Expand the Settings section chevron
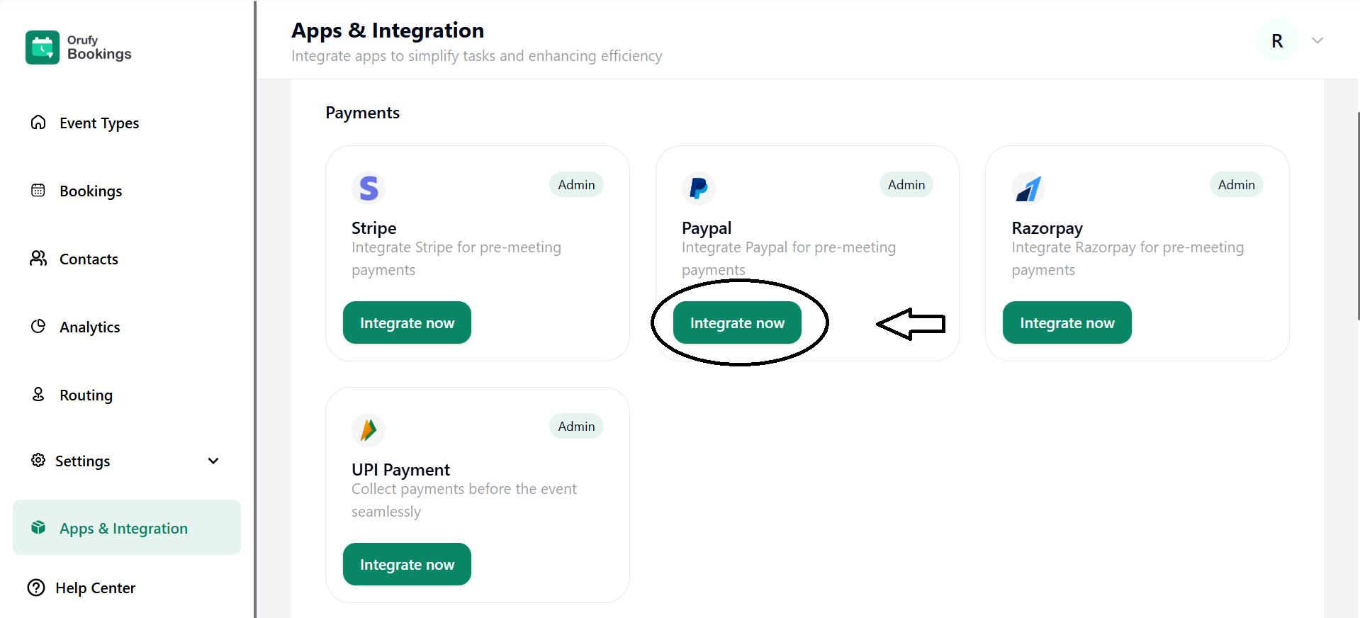The height and width of the screenshot is (618, 1360). [x=213, y=461]
